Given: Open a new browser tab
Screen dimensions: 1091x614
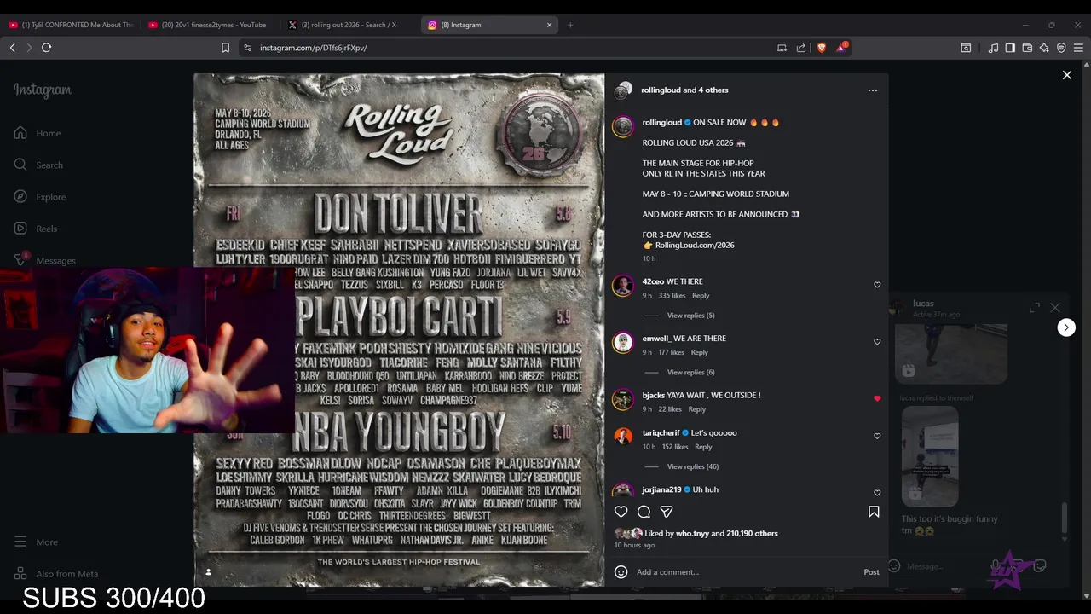Looking at the screenshot, I should (x=570, y=25).
